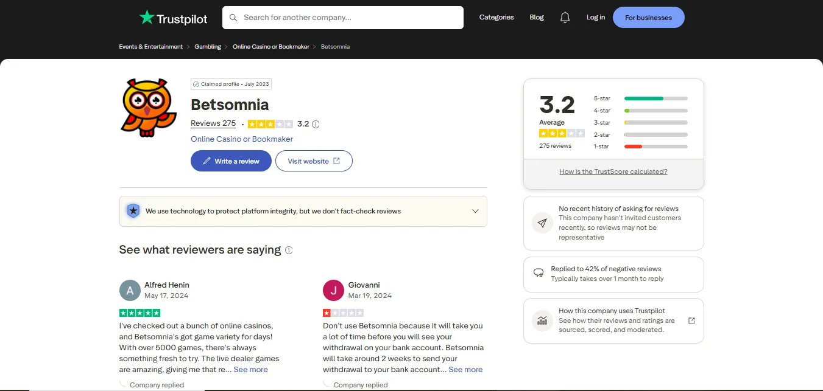Click Company replied under Giovanni's review
Image resolution: width=823 pixels, height=391 pixels.
coord(361,385)
